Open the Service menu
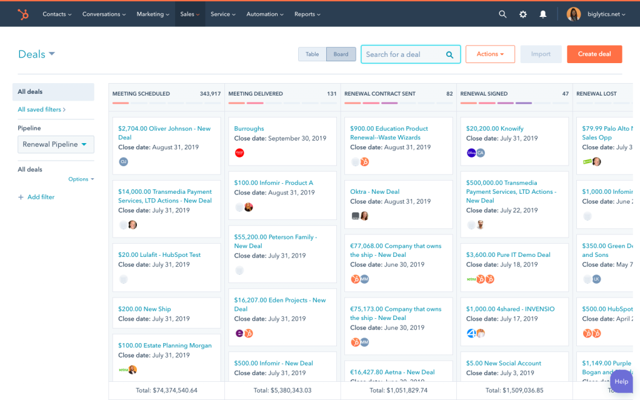 [x=223, y=14]
